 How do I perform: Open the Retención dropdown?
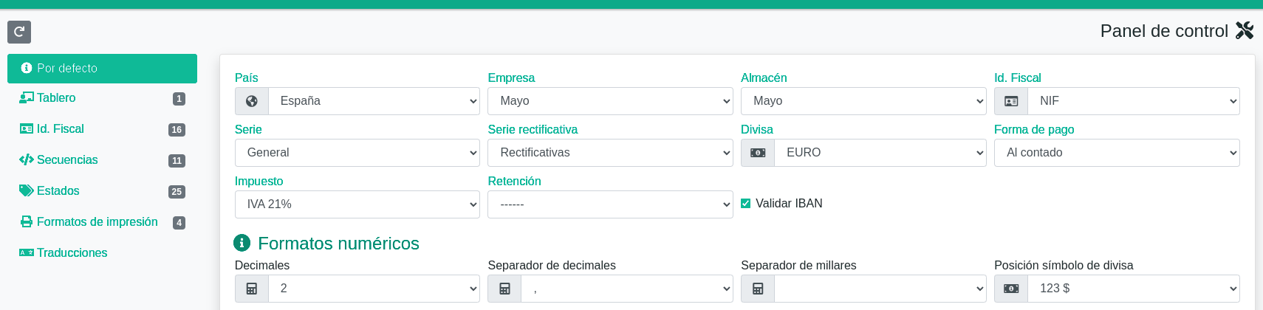click(610, 204)
